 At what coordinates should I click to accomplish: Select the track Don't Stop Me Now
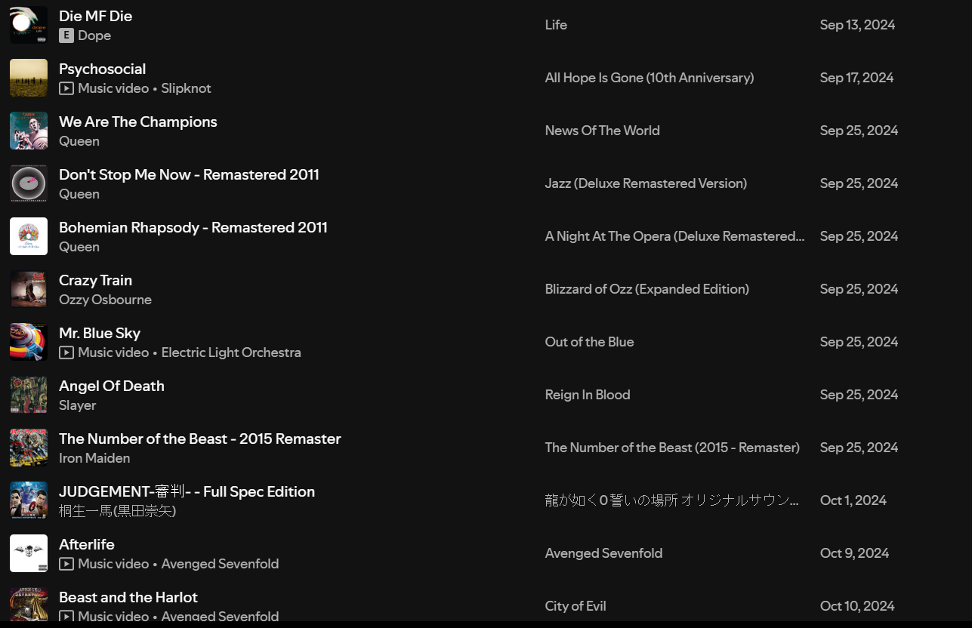[x=189, y=174]
